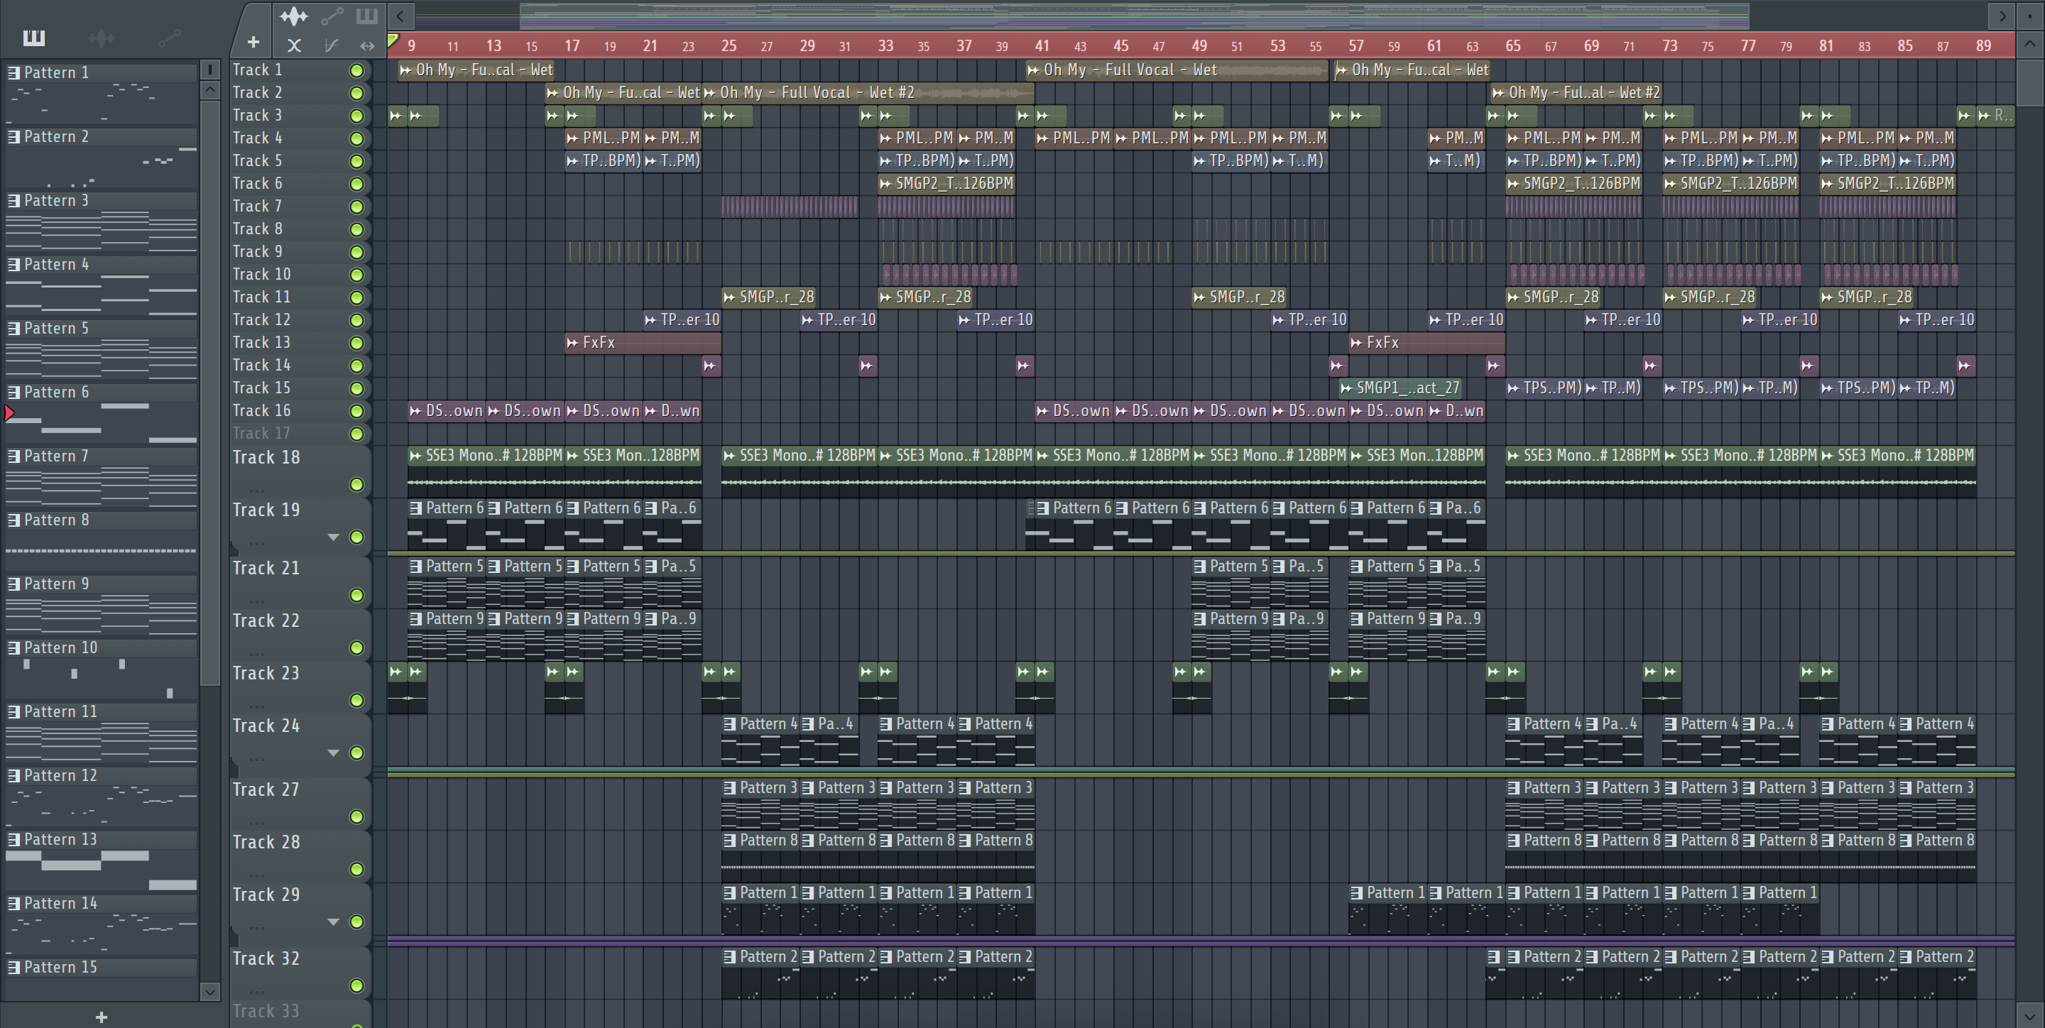
Task: Click the red selected-pattern arrow beside Pattern 6
Action: click(x=9, y=412)
